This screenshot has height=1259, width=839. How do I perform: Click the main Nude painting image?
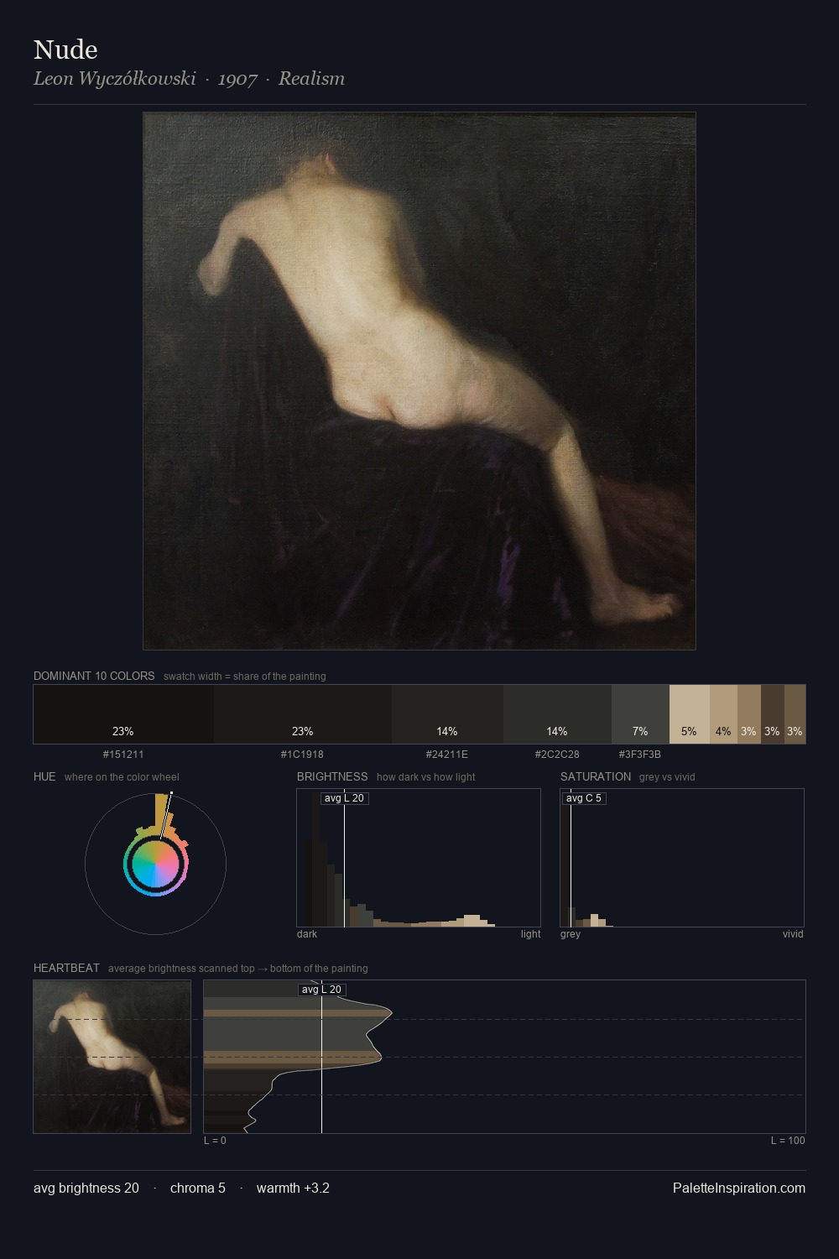pyautogui.click(x=419, y=381)
